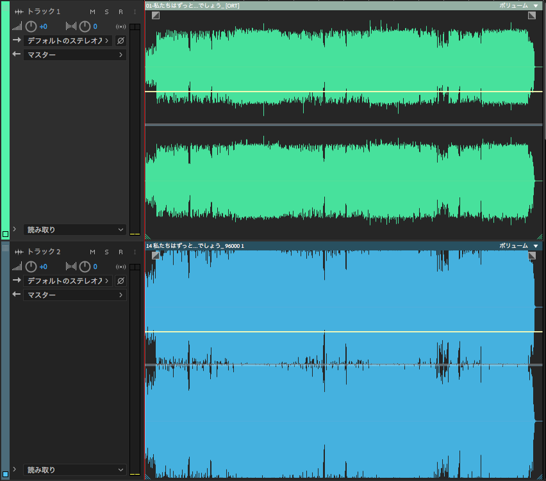Screen dimensions: 546x481
Task: Click Track 2 stereo balance icon
Action: tap(71, 266)
